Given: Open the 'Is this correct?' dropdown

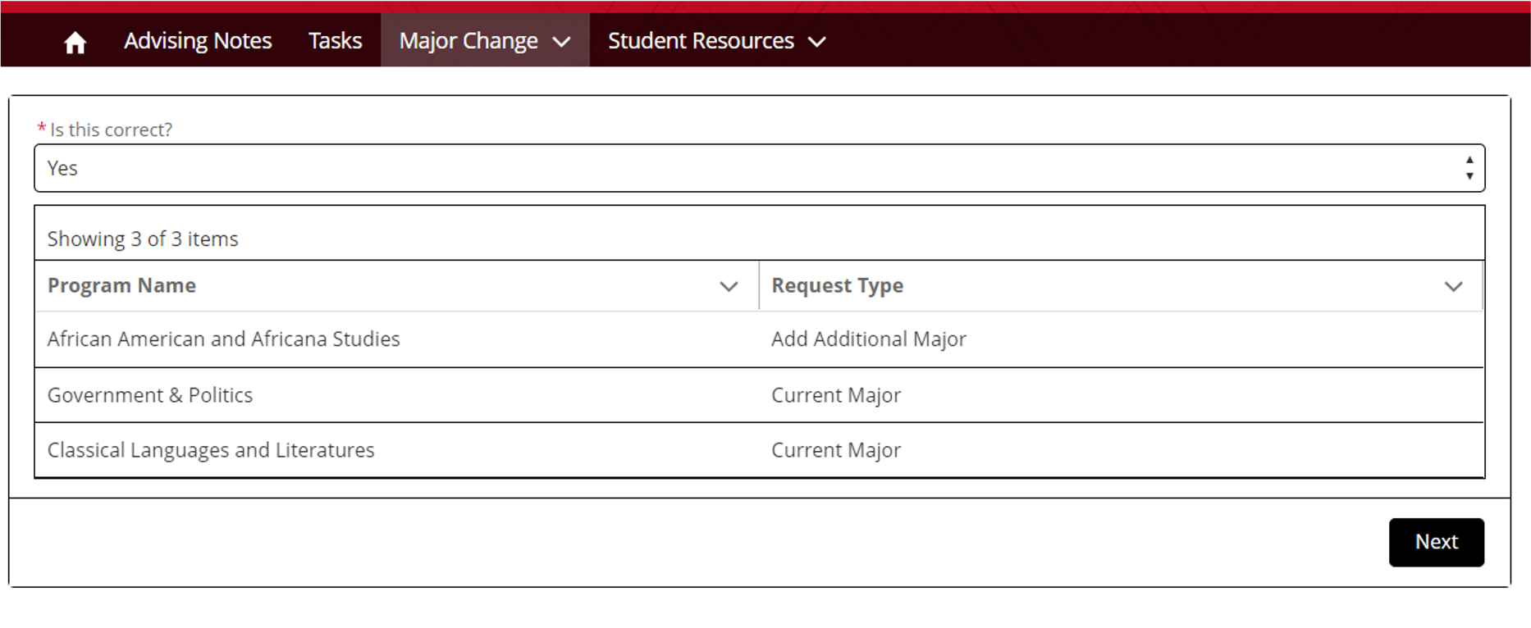Looking at the screenshot, I should 758,168.
